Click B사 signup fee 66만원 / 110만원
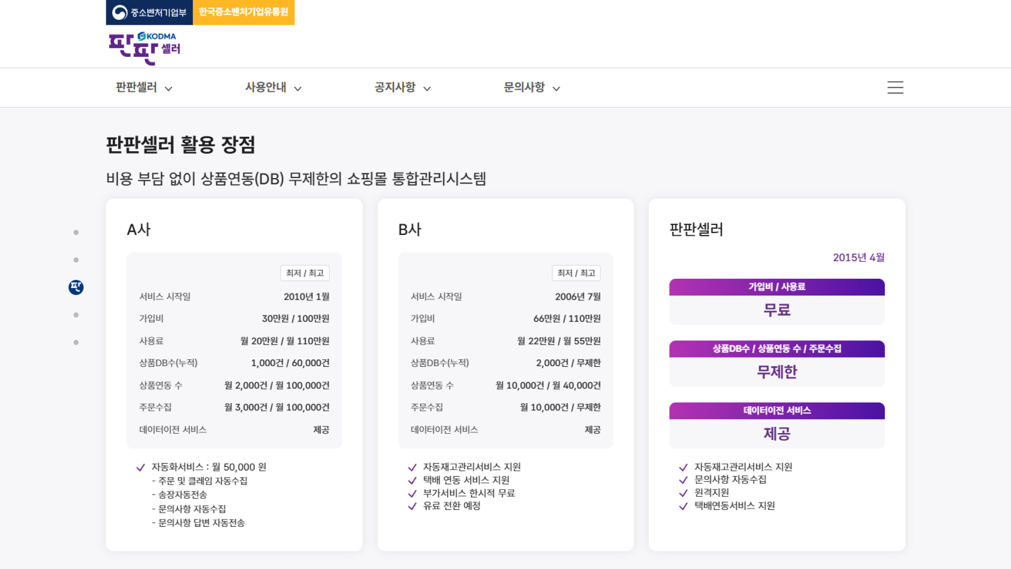The image size is (1011, 569). point(567,319)
